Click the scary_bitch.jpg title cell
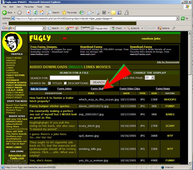This screenshot has width=193, height=170. coord(99,126)
